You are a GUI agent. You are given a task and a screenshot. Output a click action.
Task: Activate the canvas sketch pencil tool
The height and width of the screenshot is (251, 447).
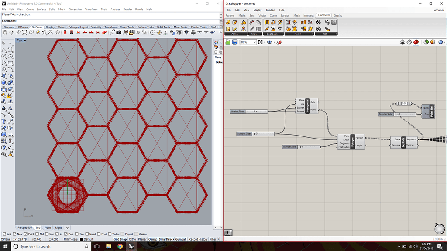click(x=279, y=42)
